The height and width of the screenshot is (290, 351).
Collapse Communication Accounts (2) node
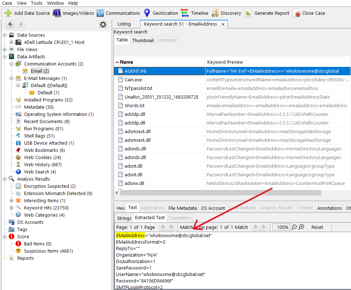click(x=11, y=64)
